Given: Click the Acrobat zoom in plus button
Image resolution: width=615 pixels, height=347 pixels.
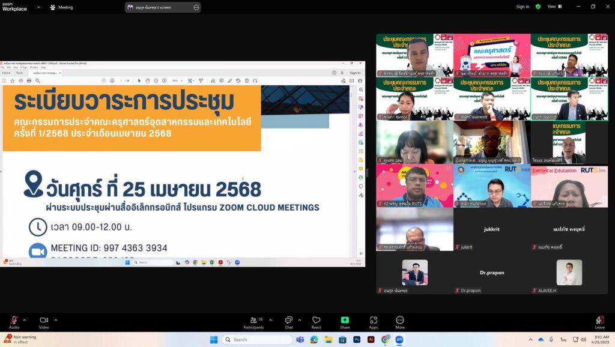Looking at the screenshot, I should pyautogui.click(x=165, y=81).
